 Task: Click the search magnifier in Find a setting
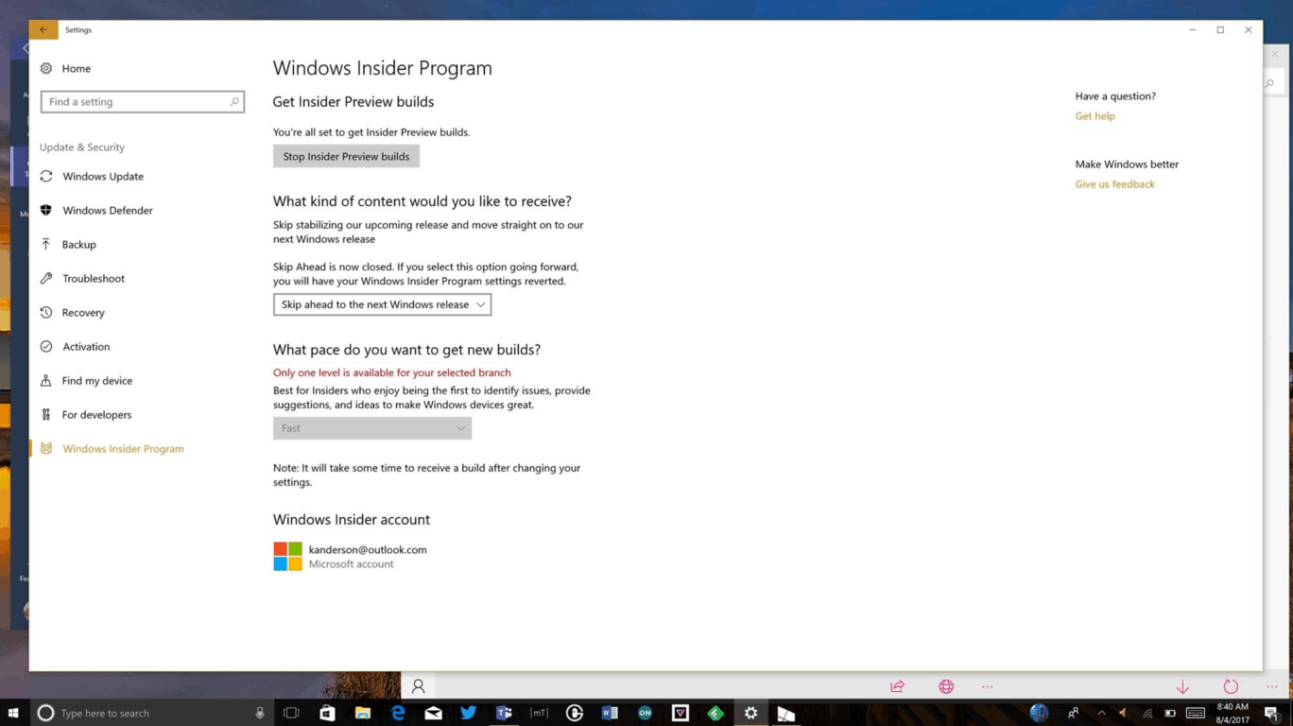tap(234, 102)
